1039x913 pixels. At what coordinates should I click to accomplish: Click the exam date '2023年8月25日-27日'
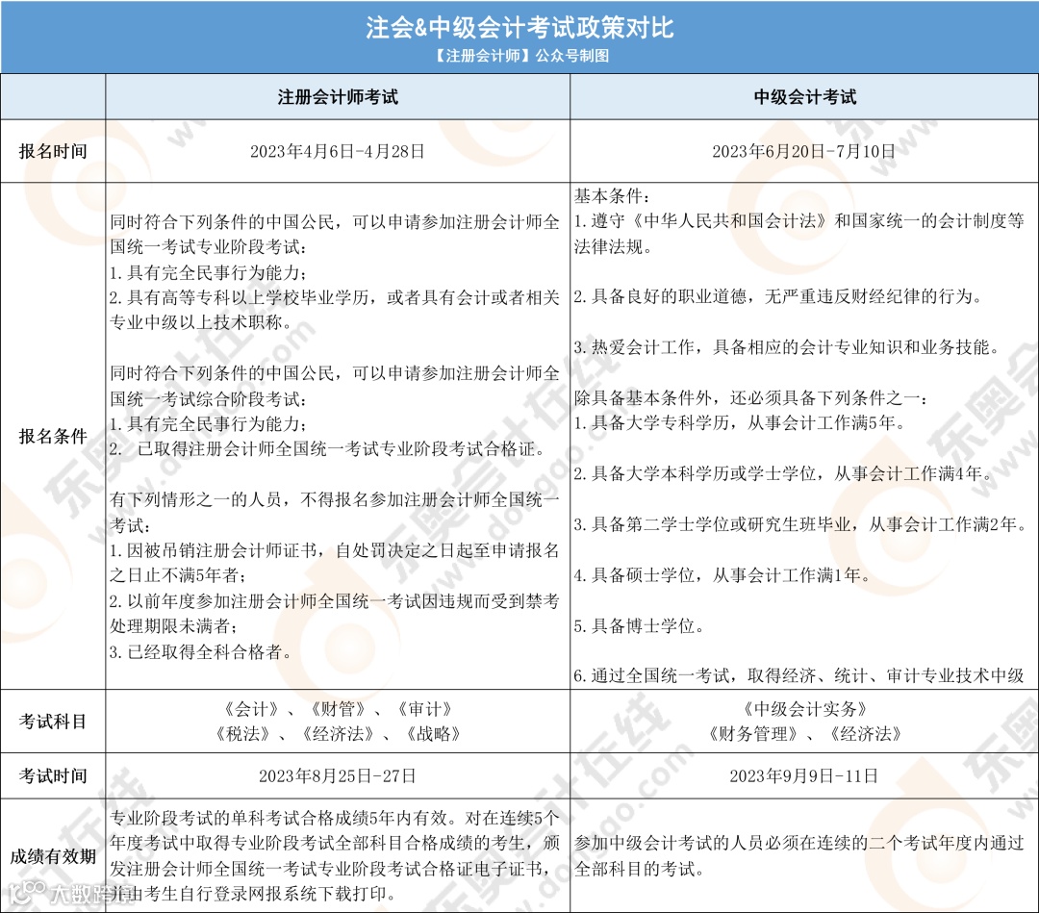[x=338, y=775]
